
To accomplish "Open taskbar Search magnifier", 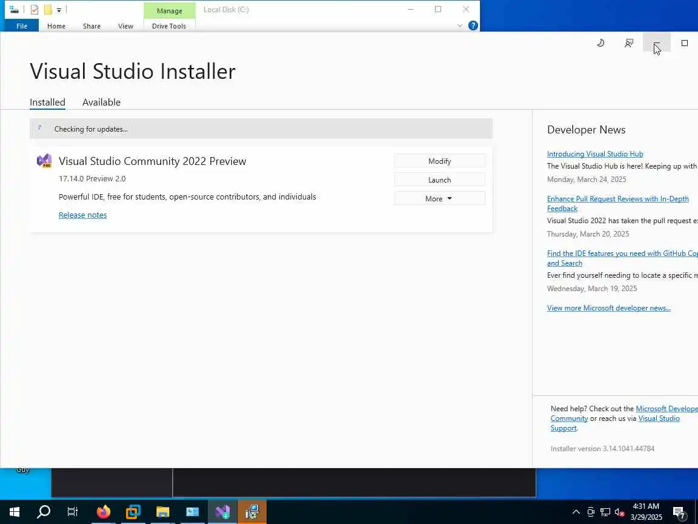I will click(43, 511).
